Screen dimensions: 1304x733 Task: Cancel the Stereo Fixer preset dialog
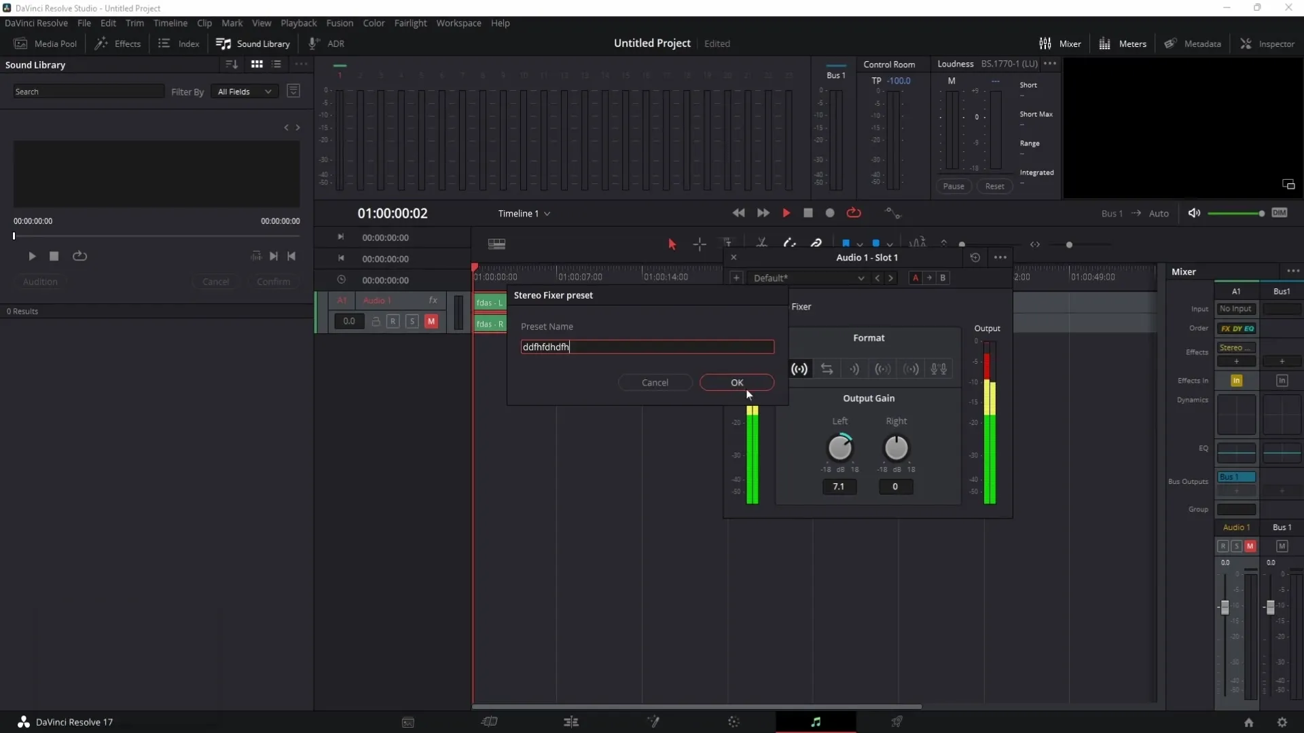pos(655,383)
